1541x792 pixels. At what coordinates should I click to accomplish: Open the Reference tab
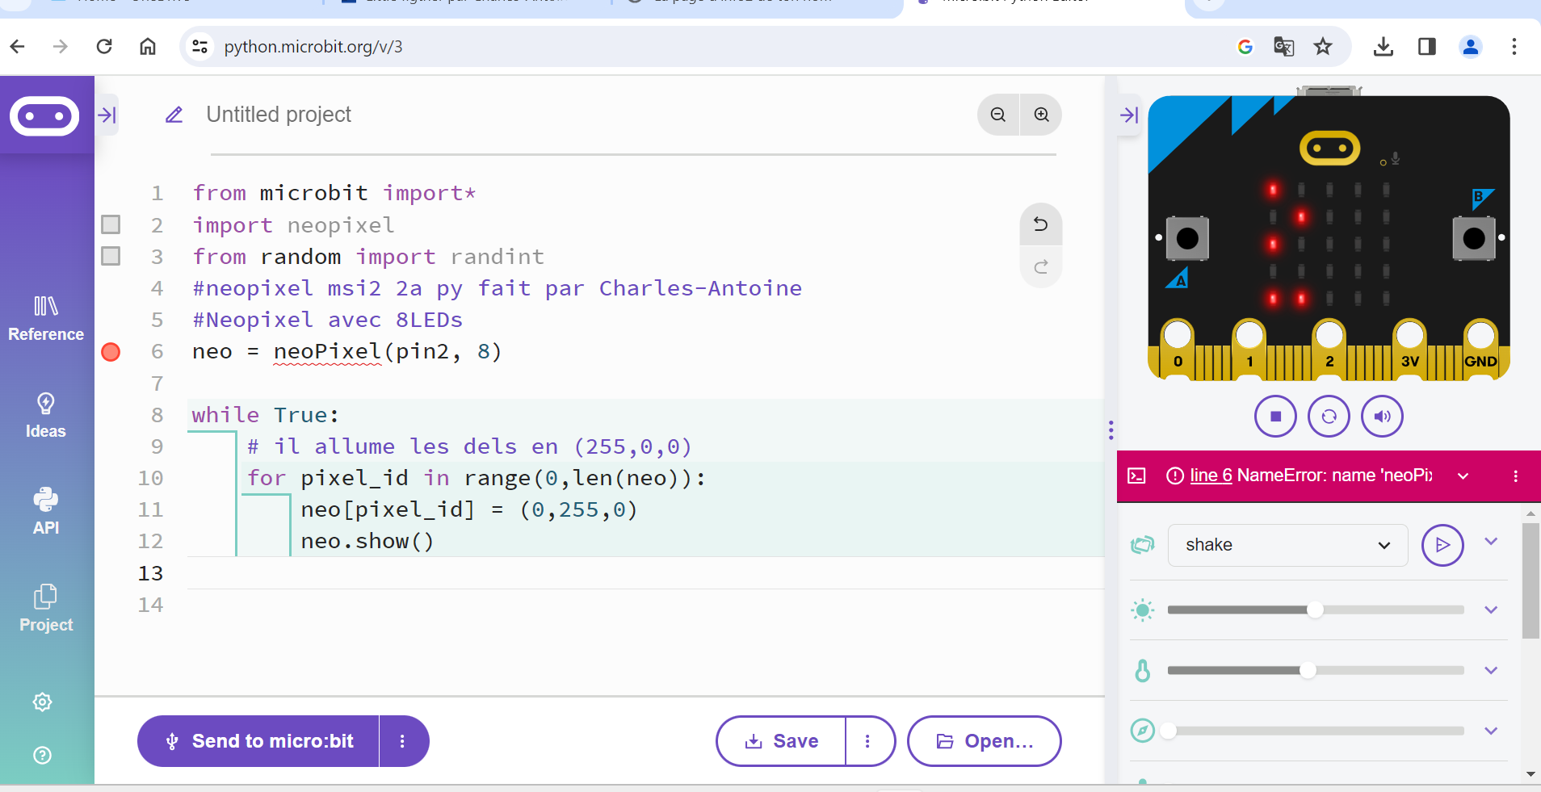[x=46, y=319]
